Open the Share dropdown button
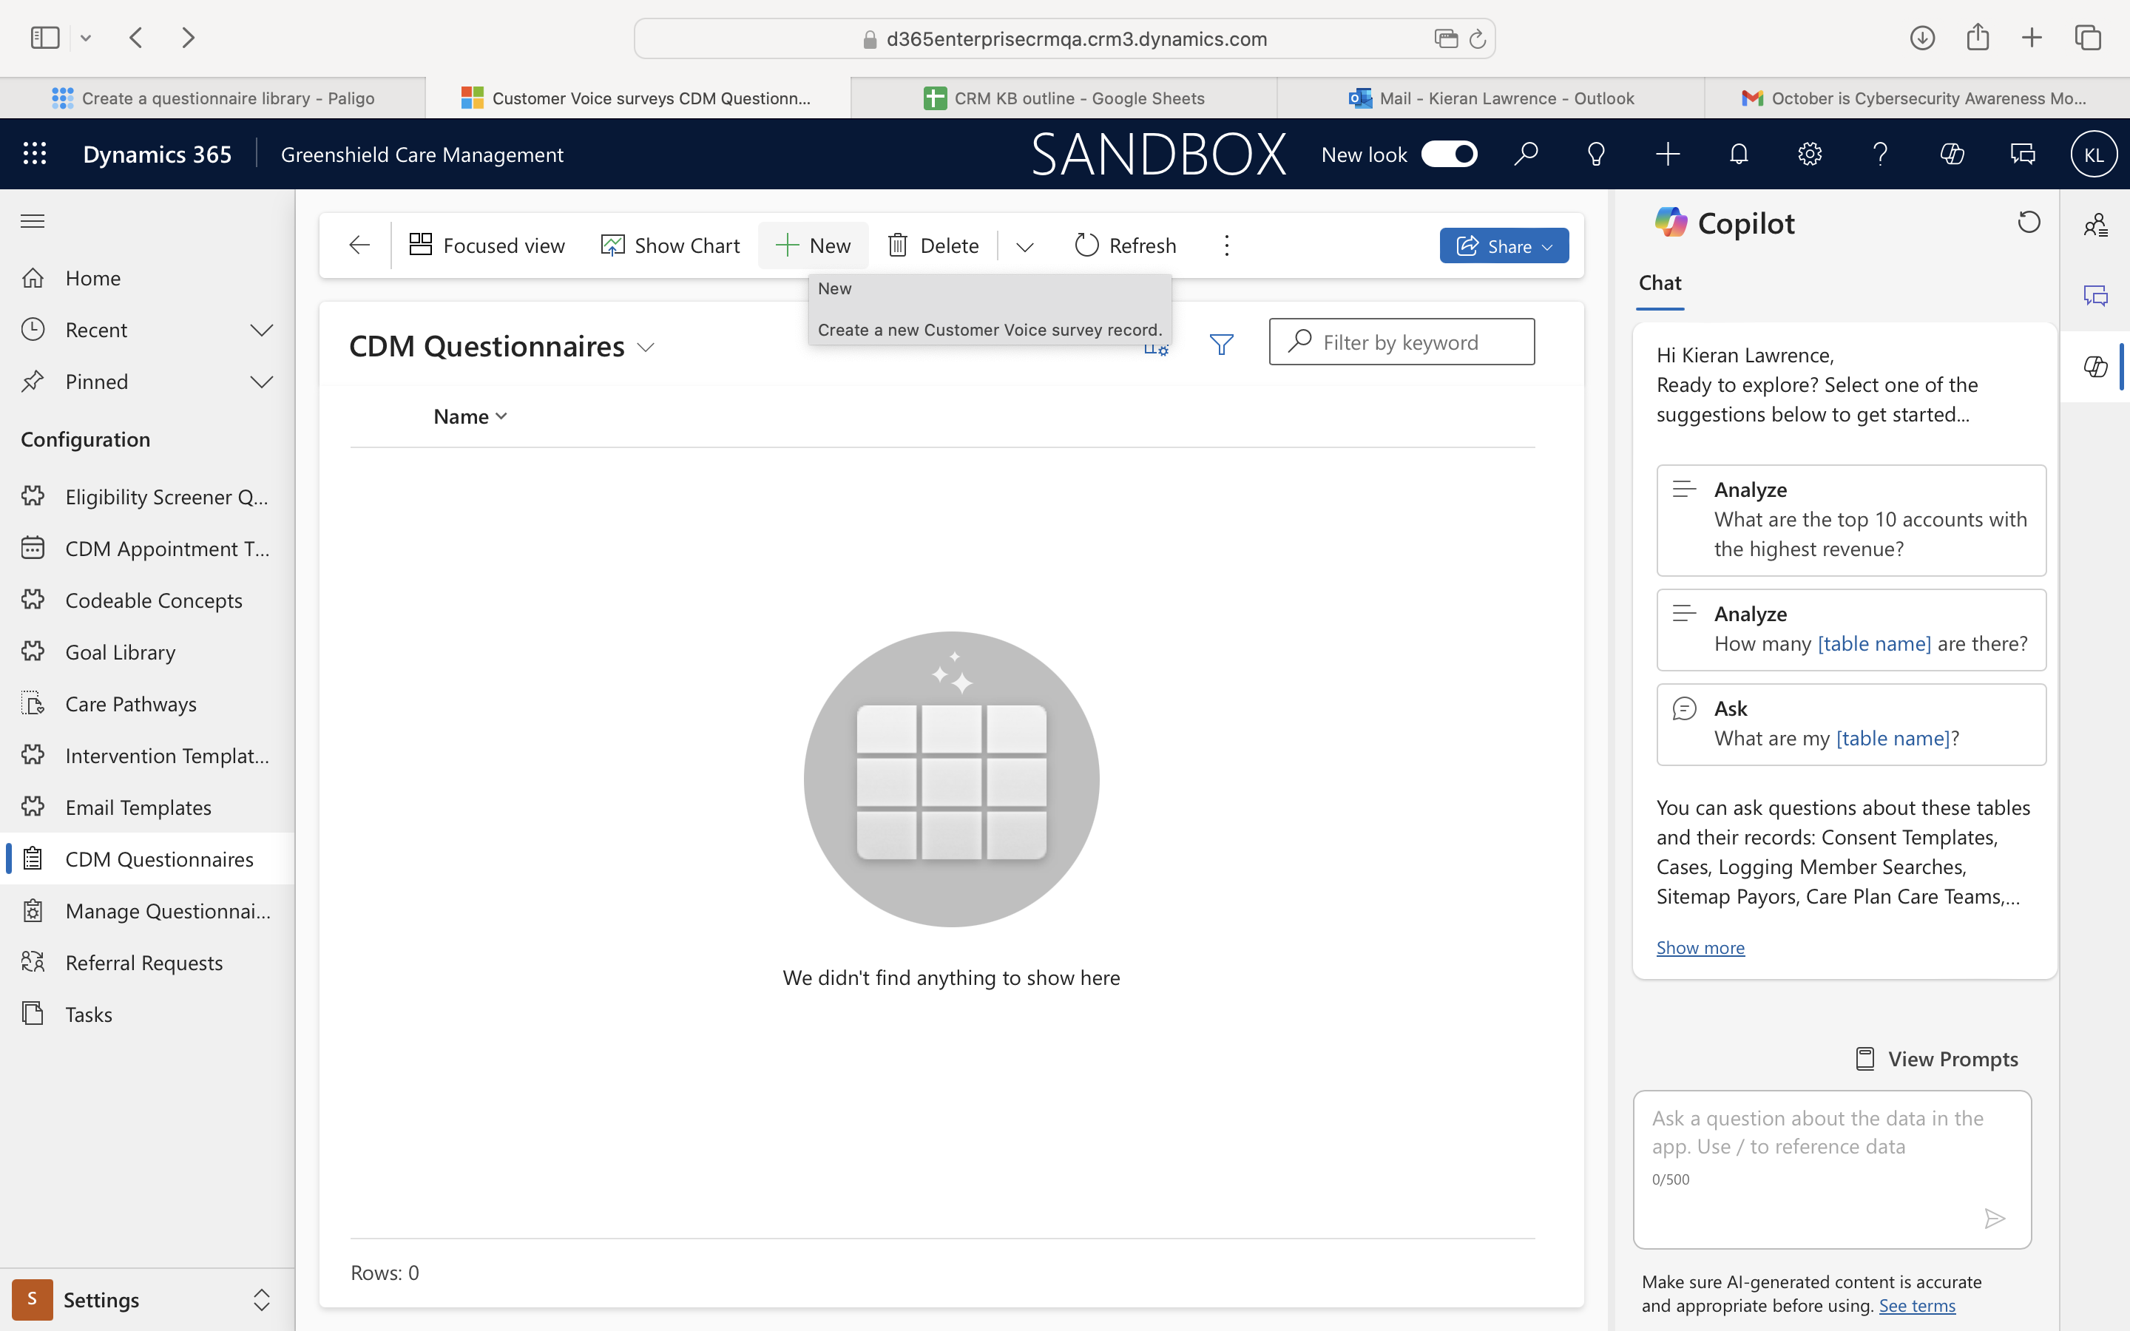 [1504, 245]
